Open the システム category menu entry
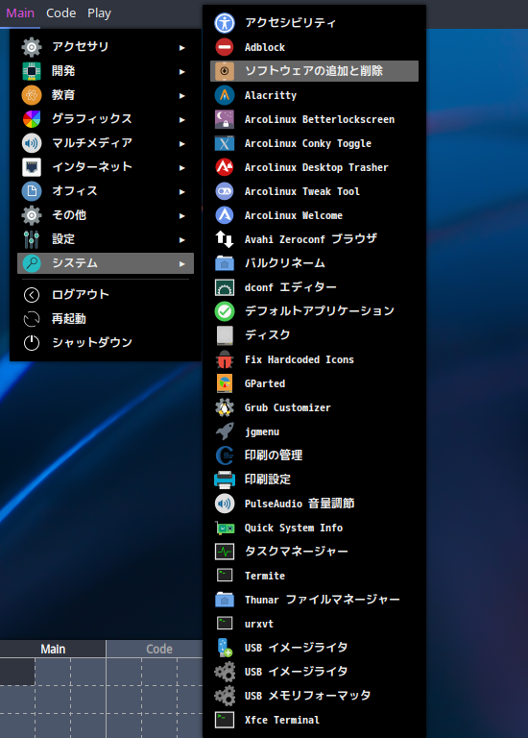The width and height of the screenshot is (528, 738). pyautogui.click(x=106, y=263)
